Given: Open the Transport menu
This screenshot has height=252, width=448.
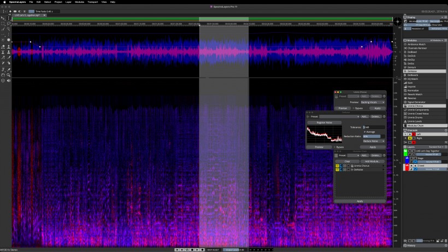Looking at the screenshot, I should (x=92, y=2).
